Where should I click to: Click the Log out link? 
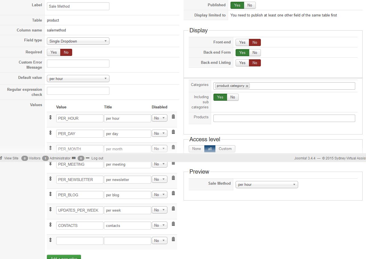click(97, 158)
